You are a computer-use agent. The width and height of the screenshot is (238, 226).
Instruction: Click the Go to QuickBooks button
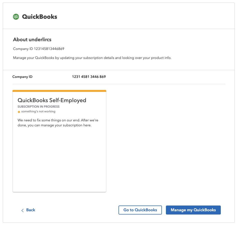[x=140, y=210]
